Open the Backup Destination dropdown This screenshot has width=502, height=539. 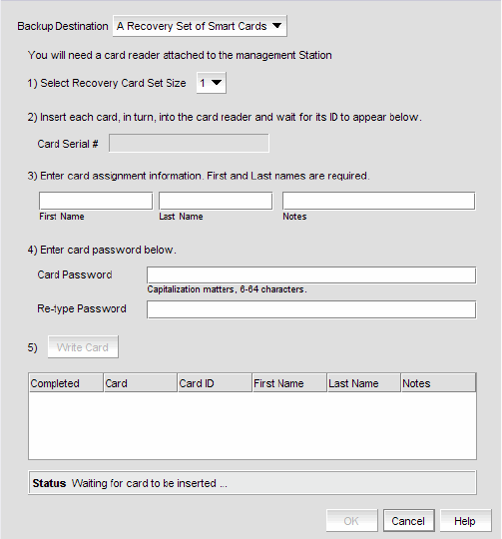[x=200, y=26]
